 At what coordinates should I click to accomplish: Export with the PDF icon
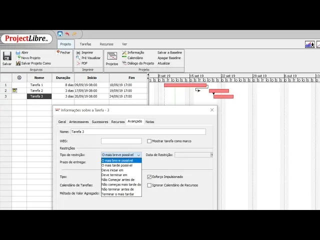pyautogui.click(x=78, y=63)
